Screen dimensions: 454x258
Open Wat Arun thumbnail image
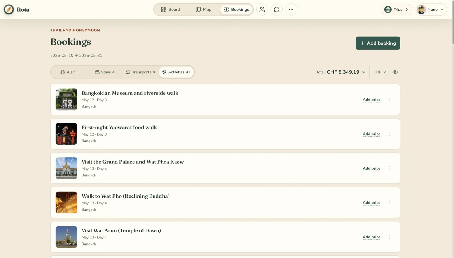[66, 237]
